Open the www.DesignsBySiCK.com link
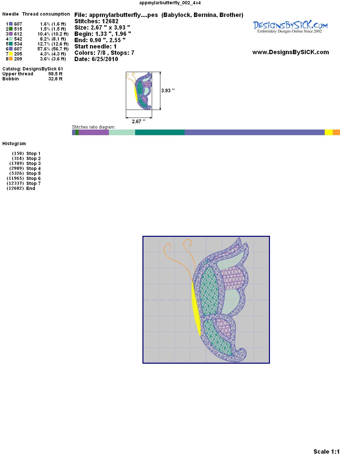 coord(291,52)
